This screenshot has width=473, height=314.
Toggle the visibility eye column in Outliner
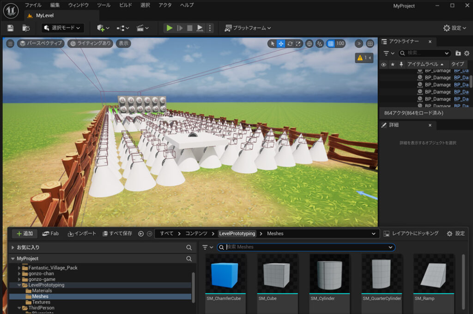383,64
